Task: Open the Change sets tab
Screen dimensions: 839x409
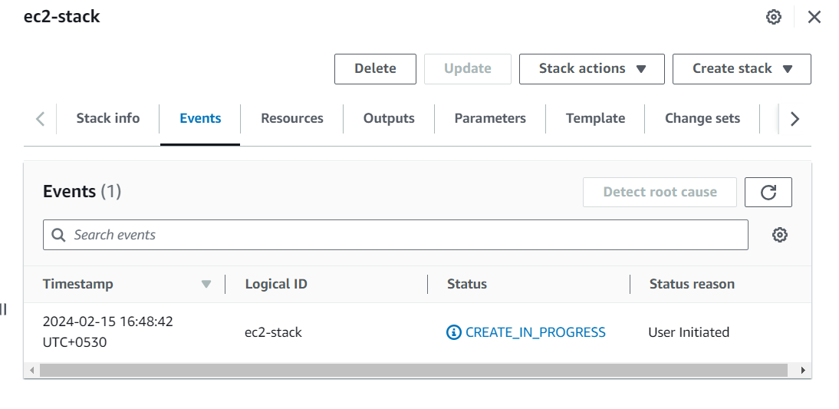Action: click(702, 118)
